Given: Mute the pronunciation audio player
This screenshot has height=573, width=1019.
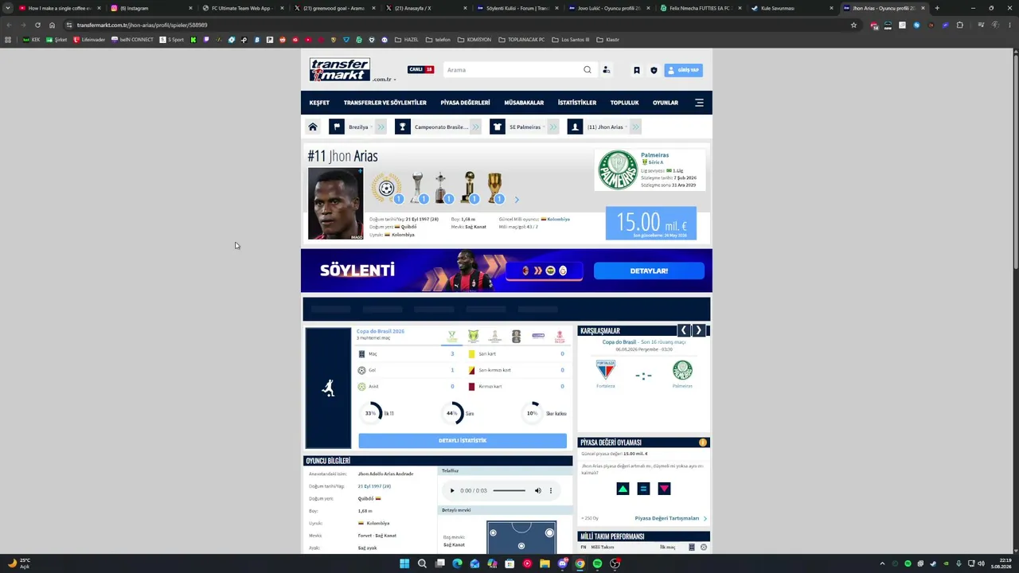Looking at the screenshot, I should tap(537, 491).
